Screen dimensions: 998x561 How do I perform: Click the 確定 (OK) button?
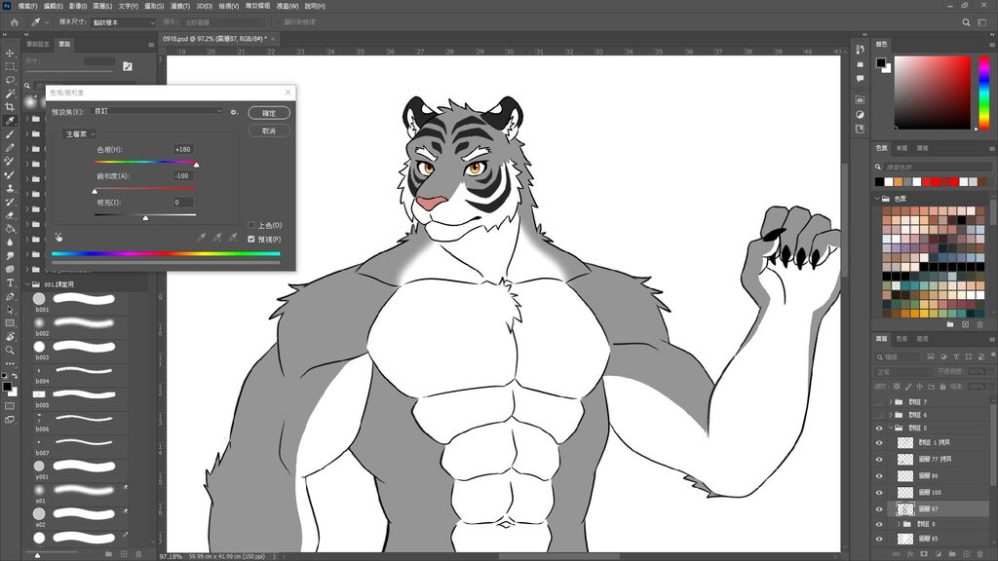click(x=269, y=113)
